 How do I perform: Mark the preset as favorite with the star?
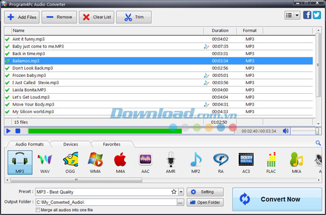[x=174, y=192]
